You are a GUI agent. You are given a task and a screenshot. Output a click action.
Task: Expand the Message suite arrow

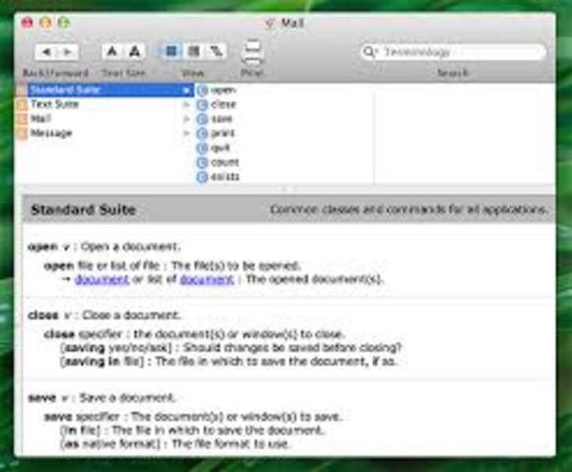[x=186, y=134]
